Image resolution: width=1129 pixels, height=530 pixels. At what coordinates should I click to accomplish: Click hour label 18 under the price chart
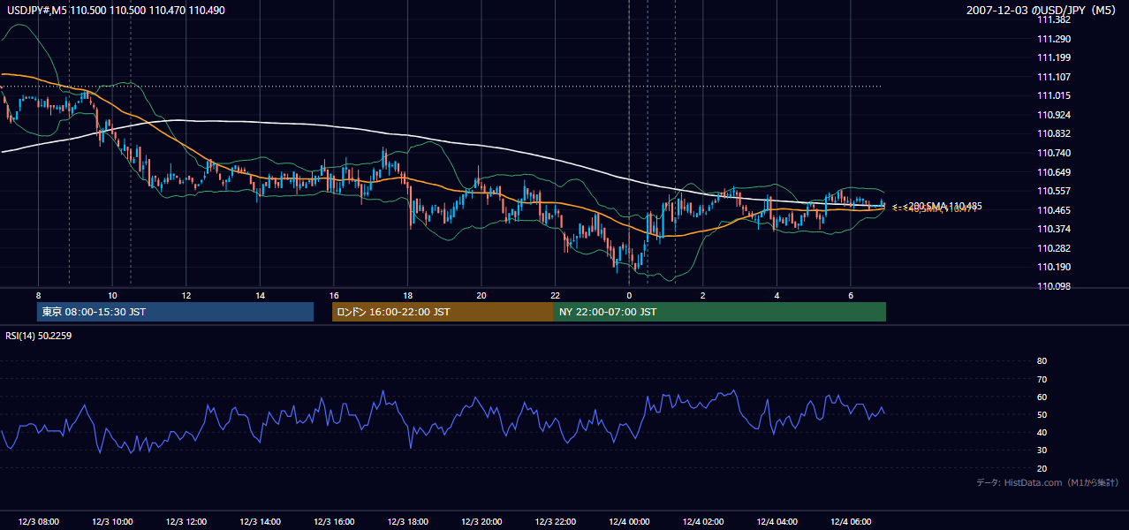pyautogui.click(x=407, y=295)
